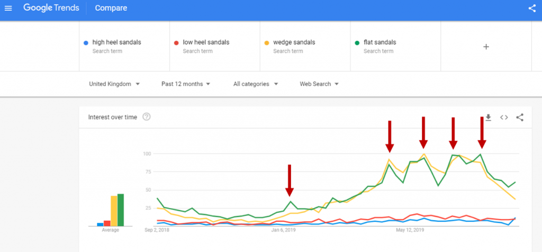
Task: Click the yellow wedge sandals average bar
Action: click(114, 211)
